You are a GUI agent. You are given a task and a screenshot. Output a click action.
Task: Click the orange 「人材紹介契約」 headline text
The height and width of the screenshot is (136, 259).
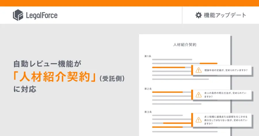click(x=55, y=77)
